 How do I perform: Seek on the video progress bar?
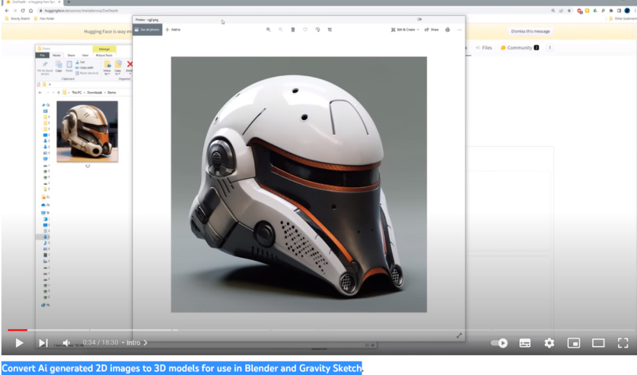(236, 330)
